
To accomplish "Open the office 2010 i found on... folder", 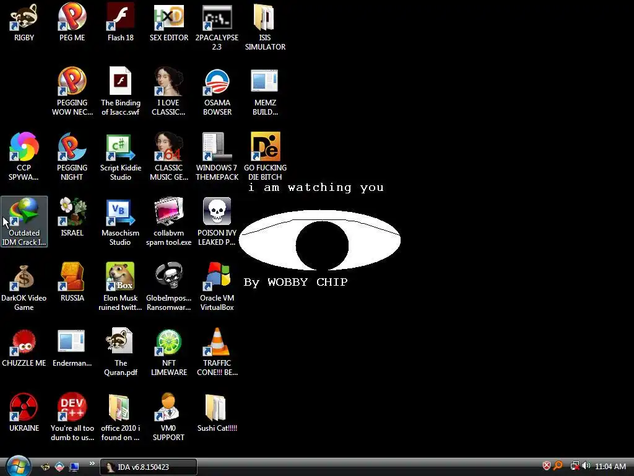I will point(121,417).
